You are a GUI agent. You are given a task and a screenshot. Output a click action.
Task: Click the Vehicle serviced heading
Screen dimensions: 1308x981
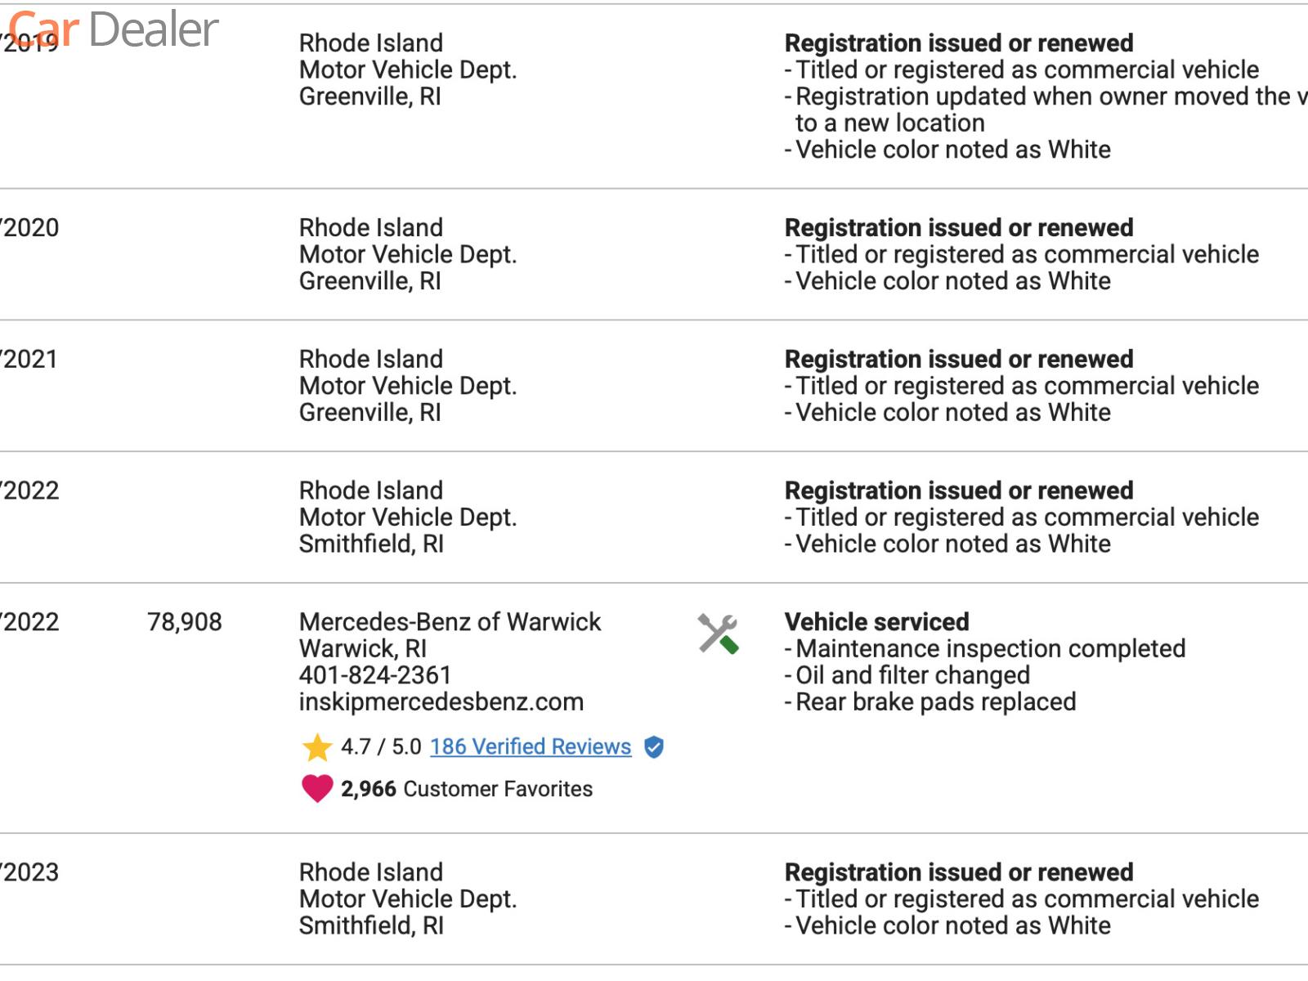876,622
